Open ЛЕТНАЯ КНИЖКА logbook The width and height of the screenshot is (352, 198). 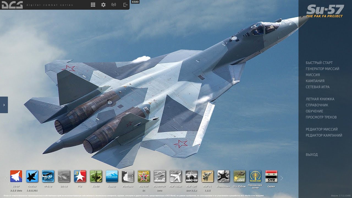[x=320, y=99]
